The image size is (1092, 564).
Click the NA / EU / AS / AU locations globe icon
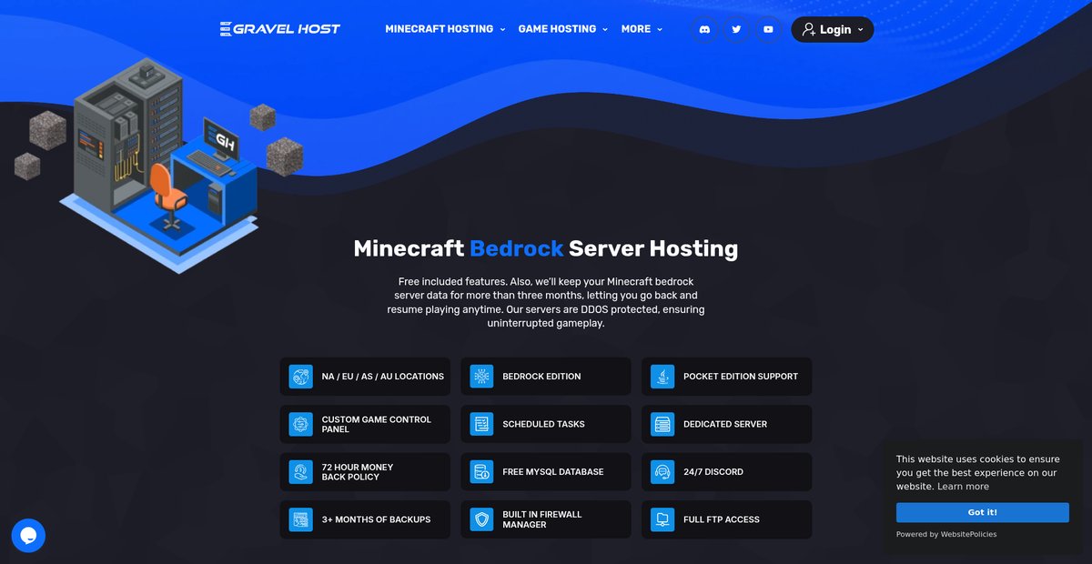coord(300,377)
